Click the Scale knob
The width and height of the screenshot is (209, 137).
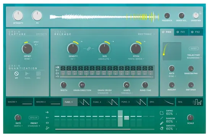click(191, 118)
